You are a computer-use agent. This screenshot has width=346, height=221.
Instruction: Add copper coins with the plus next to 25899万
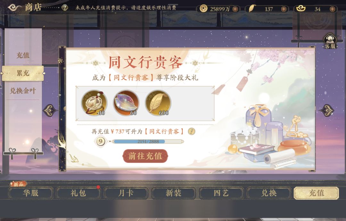pyautogui.click(x=235, y=9)
